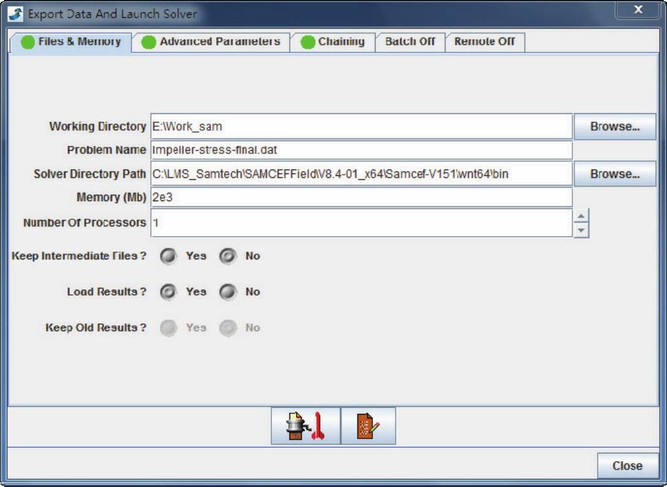Click the Memory (Mb) text field

pos(361,197)
